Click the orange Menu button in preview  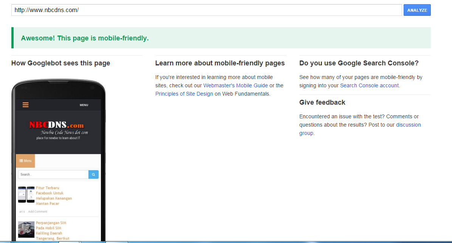click(x=25, y=161)
